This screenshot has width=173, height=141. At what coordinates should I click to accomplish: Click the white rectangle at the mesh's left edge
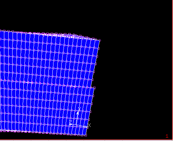pos(0,54)
